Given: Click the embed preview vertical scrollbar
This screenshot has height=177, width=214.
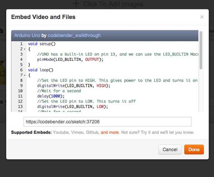Looking at the screenshot, I should tap(201, 50).
